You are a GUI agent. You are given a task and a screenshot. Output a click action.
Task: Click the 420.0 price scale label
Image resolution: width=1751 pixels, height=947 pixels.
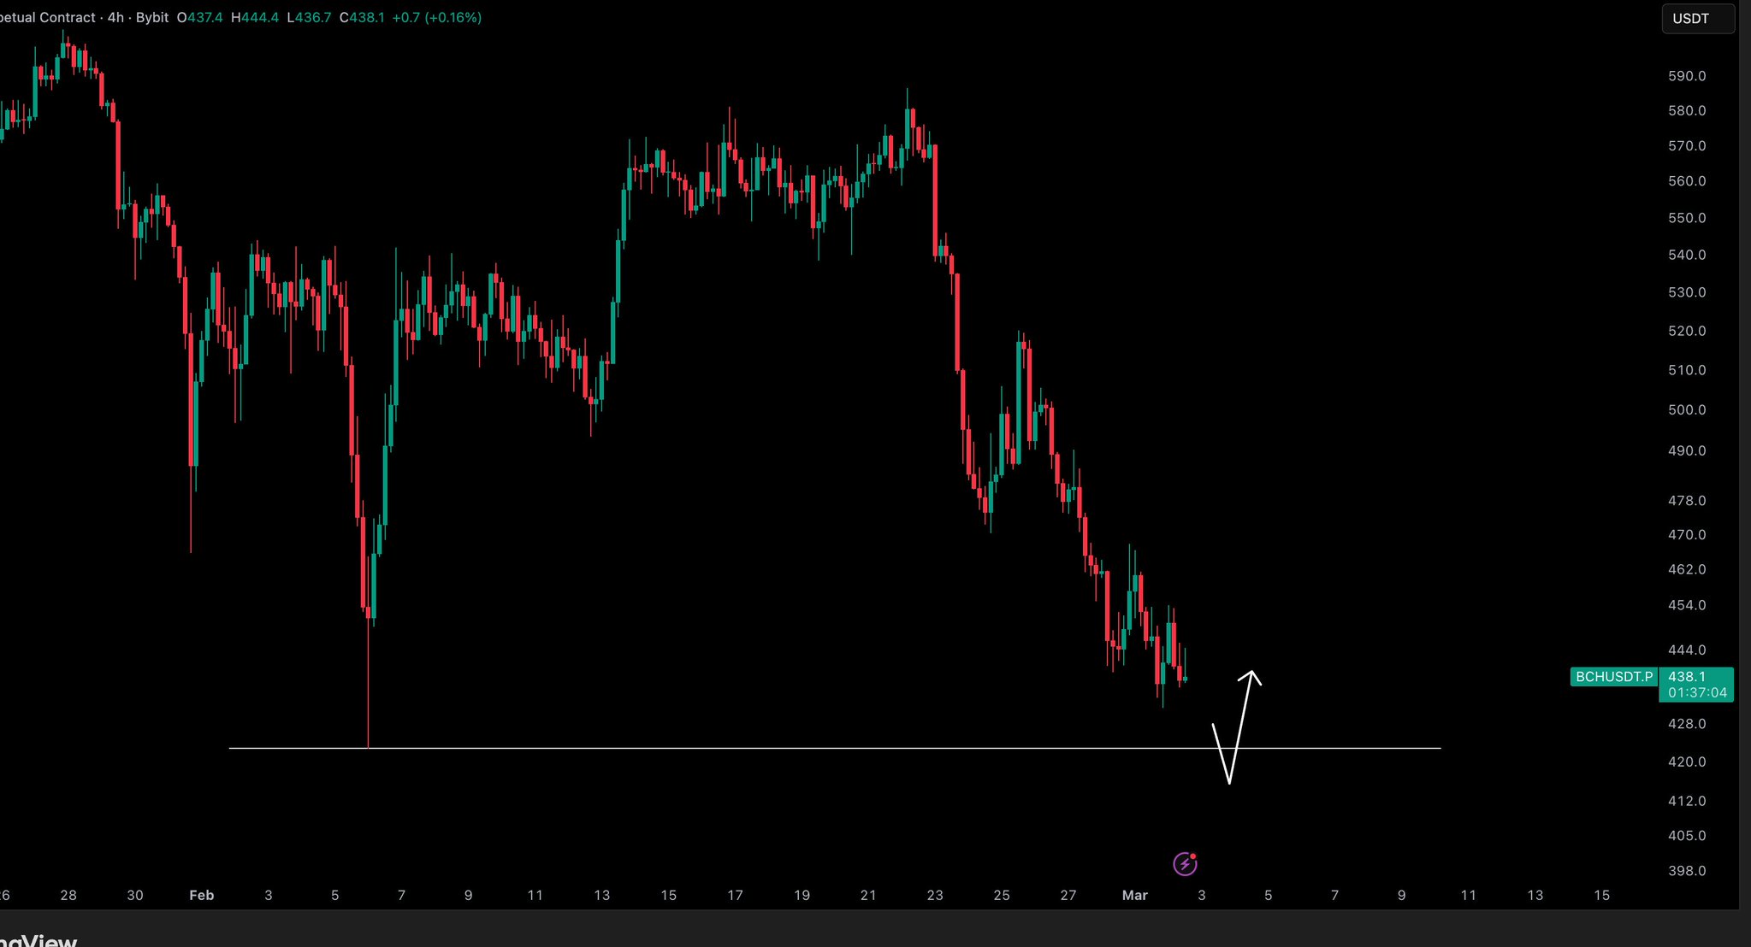pos(1686,762)
